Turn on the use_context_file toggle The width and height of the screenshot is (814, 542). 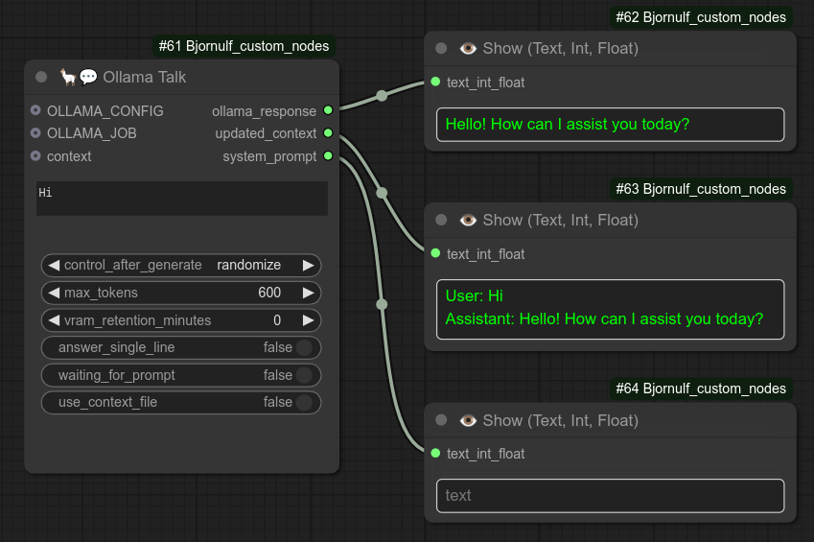click(304, 402)
